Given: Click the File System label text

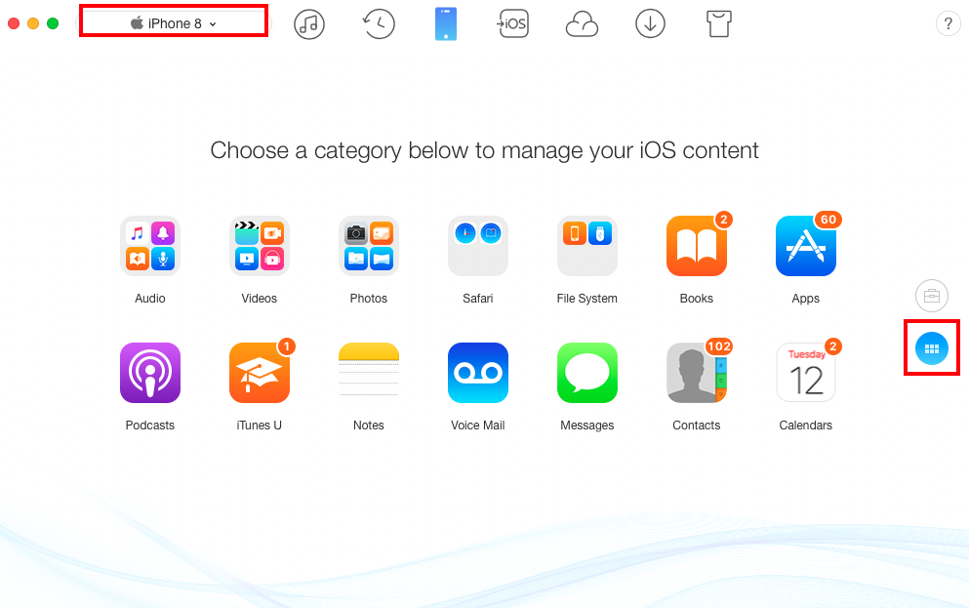Looking at the screenshot, I should (x=587, y=299).
